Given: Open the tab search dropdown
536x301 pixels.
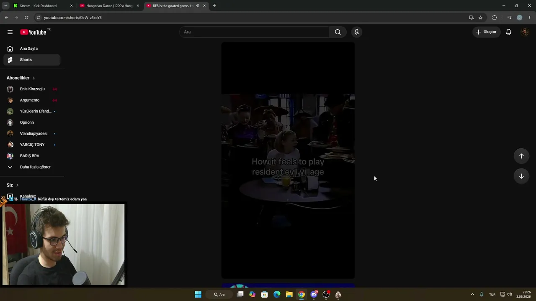Looking at the screenshot, I should [5, 6].
